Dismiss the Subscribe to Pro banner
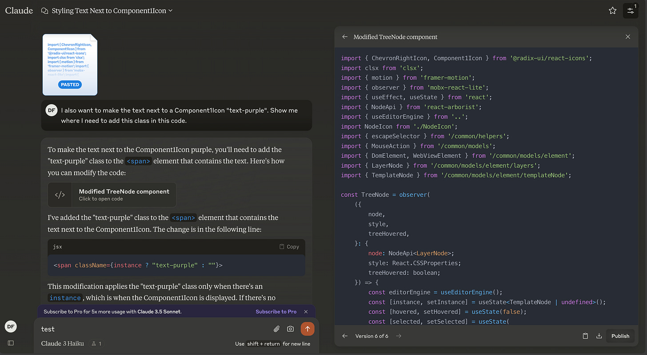647x355 pixels. (306, 312)
